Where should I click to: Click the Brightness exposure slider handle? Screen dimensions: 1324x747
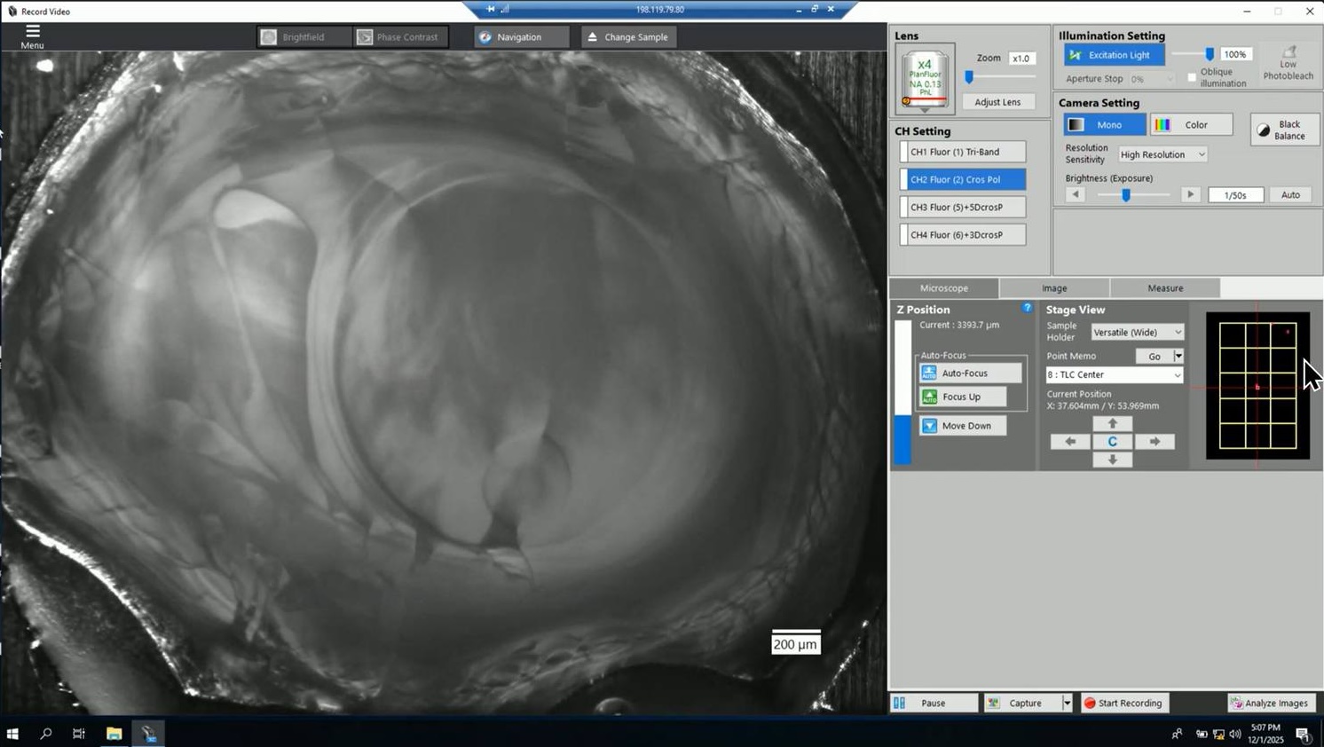coord(1126,195)
